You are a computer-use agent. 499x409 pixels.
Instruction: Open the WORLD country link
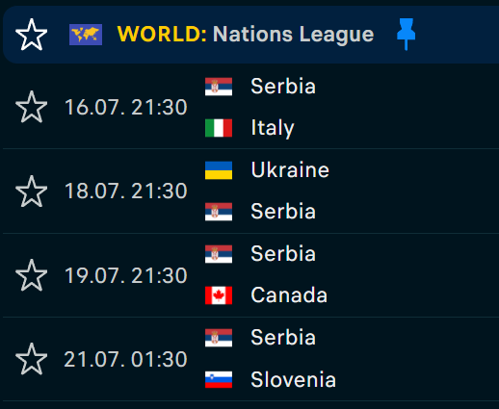coord(162,34)
